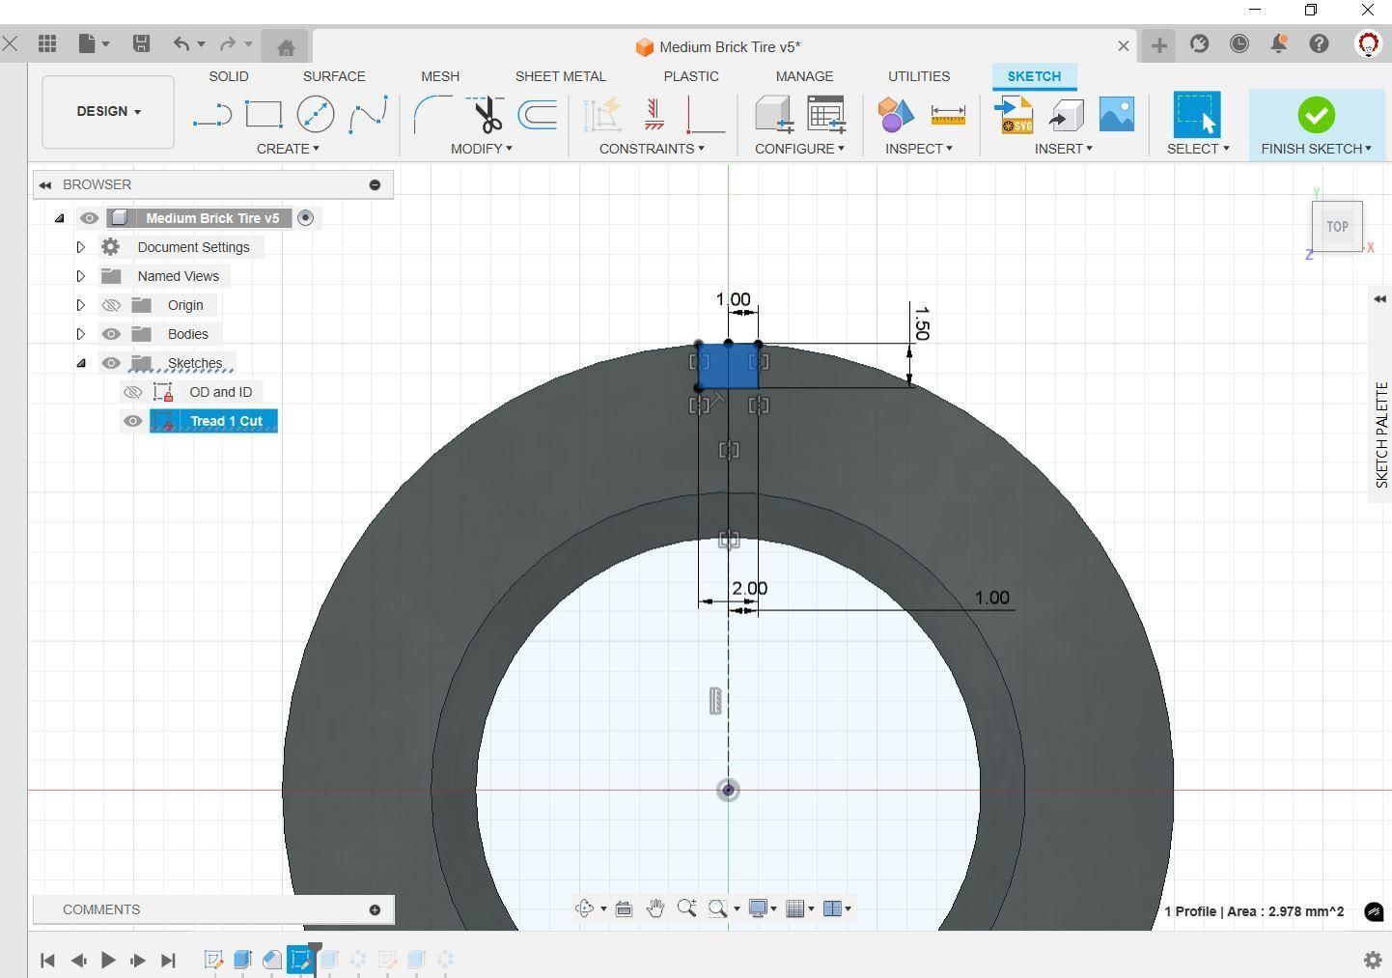Viewport: 1392px width, 978px height.
Task: Expand the Origin folder
Action: 81,305
